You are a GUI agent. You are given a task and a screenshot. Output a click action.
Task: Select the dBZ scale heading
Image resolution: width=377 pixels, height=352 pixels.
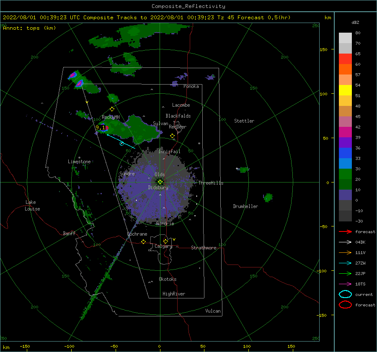point(355,22)
